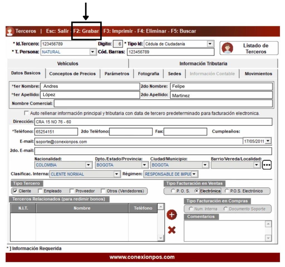
Task: Click F4: Eliminar in title bar
Action: click(152, 31)
